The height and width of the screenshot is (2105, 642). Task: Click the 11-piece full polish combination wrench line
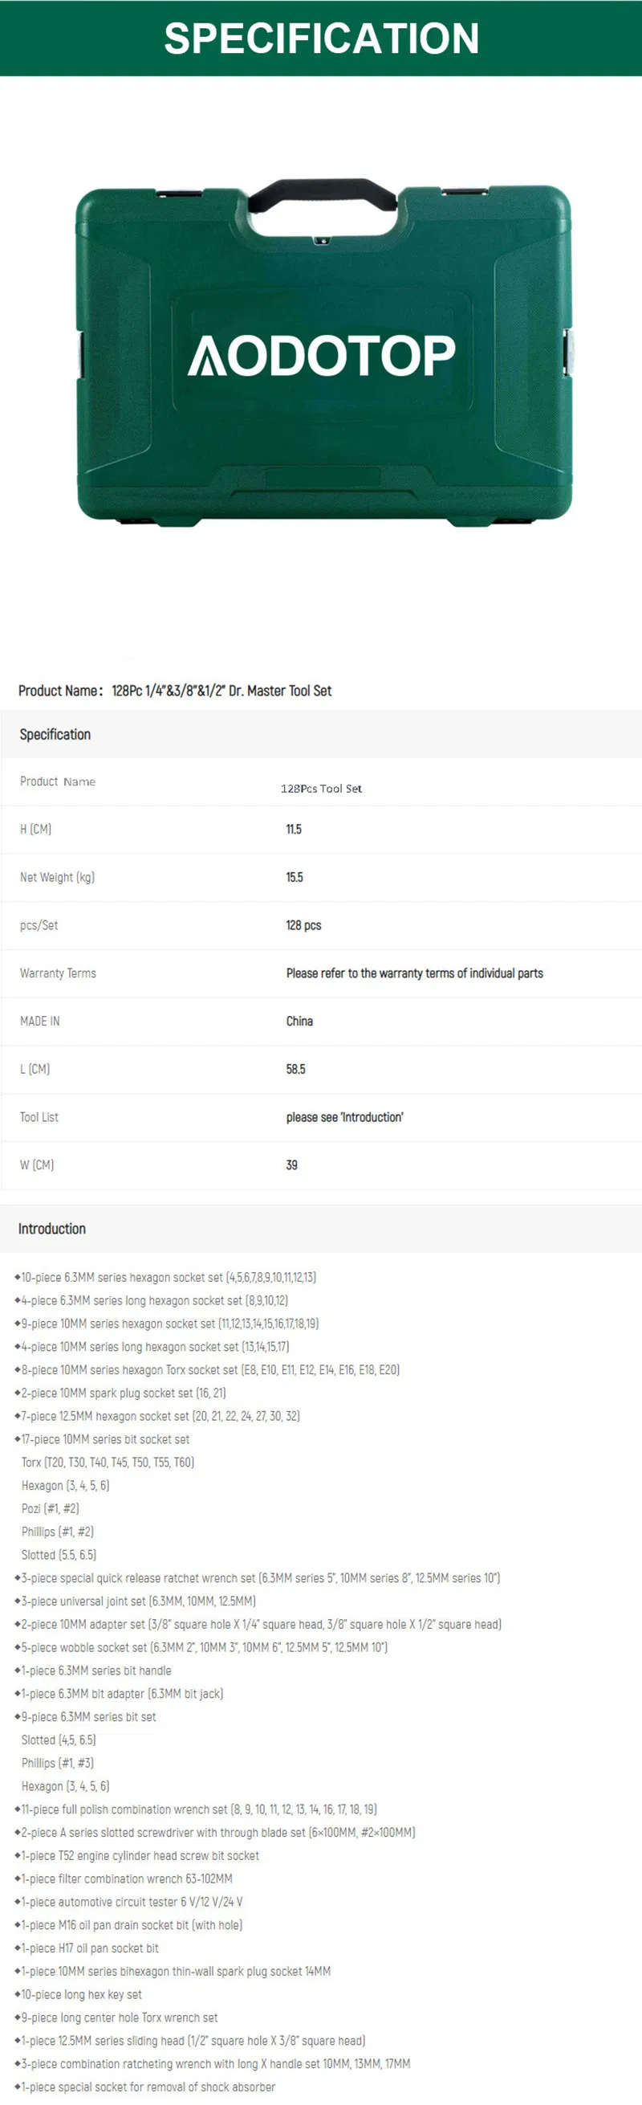point(195,1810)
